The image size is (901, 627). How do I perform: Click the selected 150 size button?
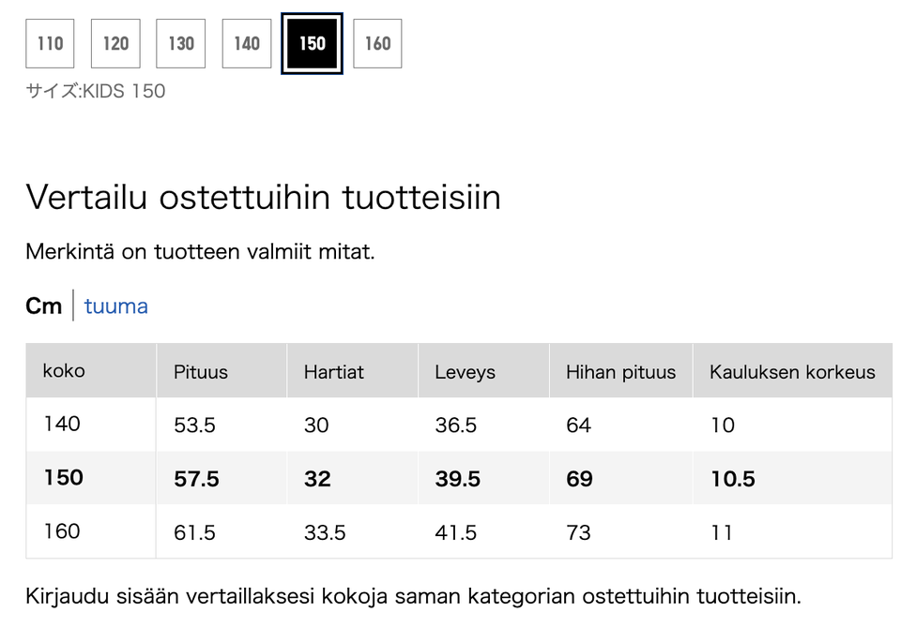point(313,43)
